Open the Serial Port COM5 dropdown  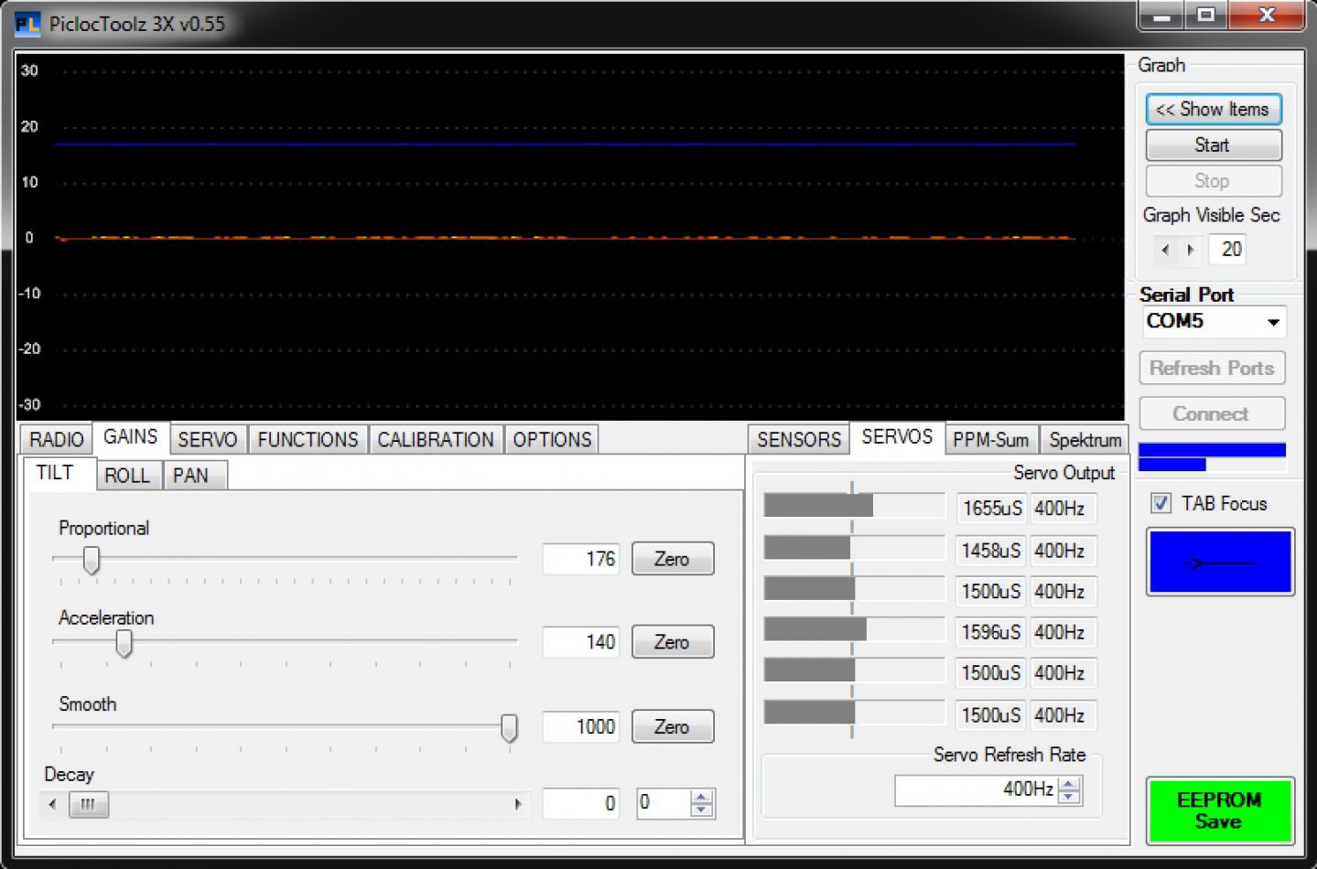1272,322
